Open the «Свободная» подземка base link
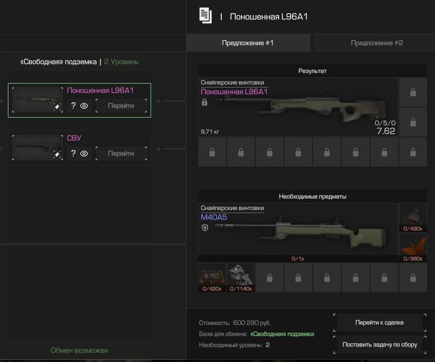Screen dimensions: 435x362 pos(282,334)
